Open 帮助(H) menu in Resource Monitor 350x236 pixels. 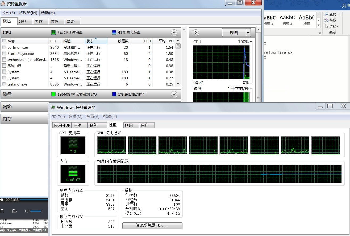point(48,13)
